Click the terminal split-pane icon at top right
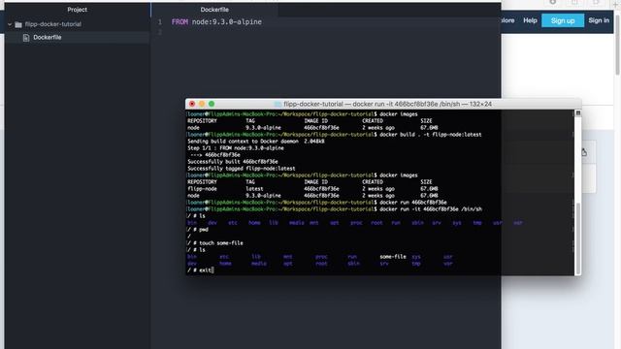The height and width of the screenshot is (349, 621). [578, 113]
